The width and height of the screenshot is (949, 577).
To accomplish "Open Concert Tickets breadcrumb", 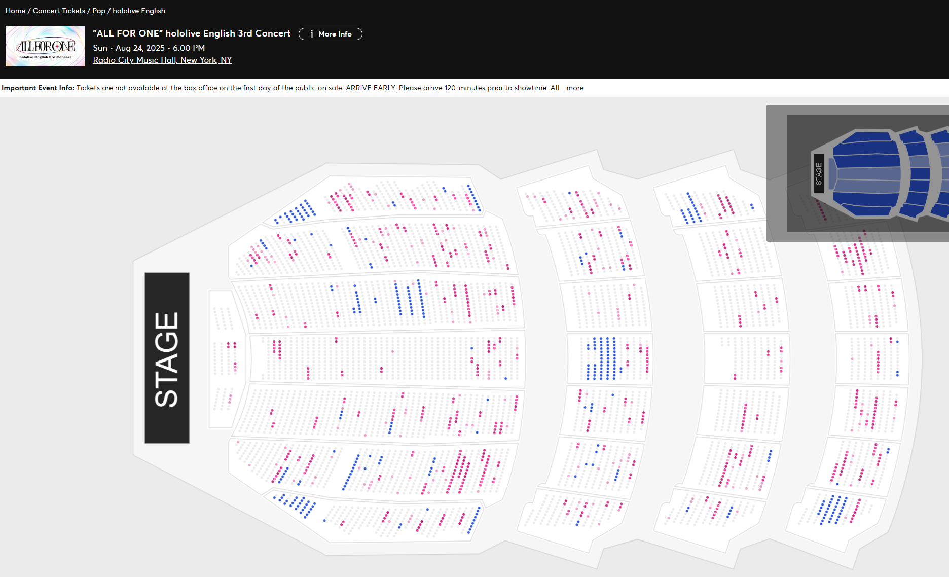I will click(59, 11).
